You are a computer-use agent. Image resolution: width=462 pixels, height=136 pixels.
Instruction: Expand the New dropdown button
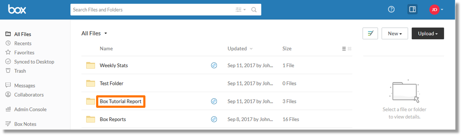pos(394,34)
